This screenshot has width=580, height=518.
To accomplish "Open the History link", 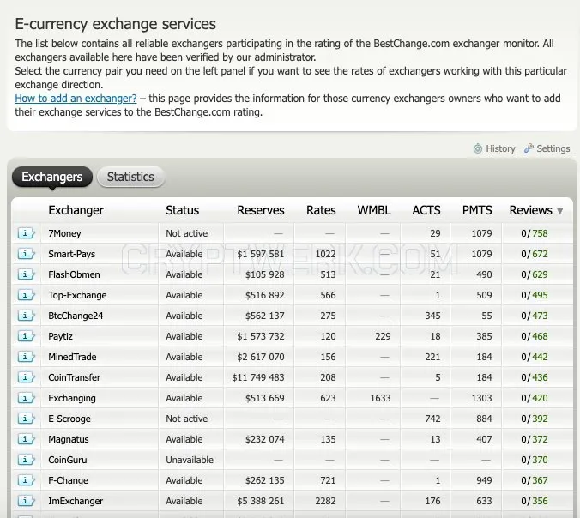I will click(x=500, y=148).
